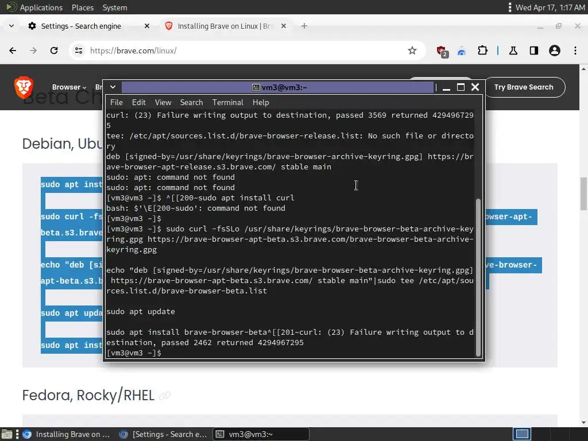Click the clock Wed Apr 17
This screenshot has width=588, height=441.
tap(550, 7)
